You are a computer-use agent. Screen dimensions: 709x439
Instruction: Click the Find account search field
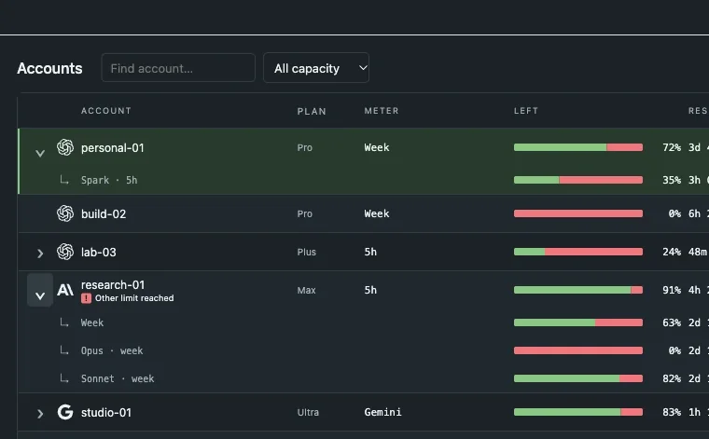click(x=178, y=68)
